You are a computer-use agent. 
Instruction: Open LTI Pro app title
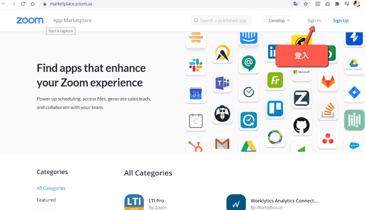point(156,201)
